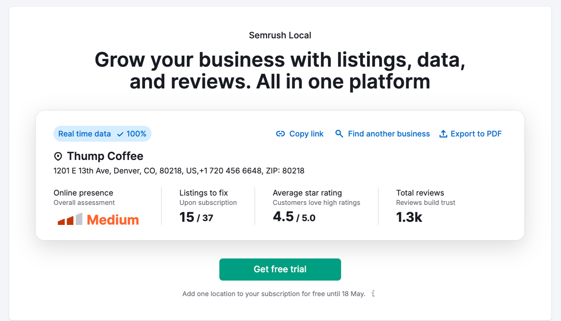The height and width of the screenshot is (321, 561).
Task: Click the Average star rating label
Action: 307,193
